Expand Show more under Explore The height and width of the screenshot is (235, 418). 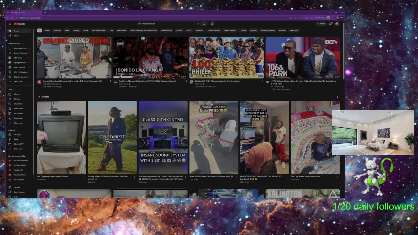pyautogui.click(x=20, y=149)
